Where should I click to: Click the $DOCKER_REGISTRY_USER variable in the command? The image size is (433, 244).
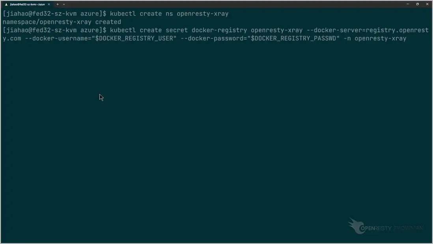[136, 39]
